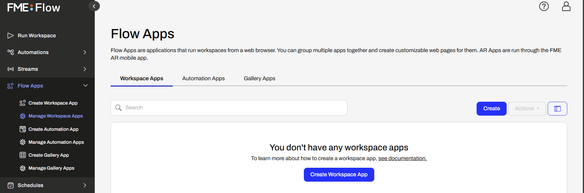584x193 pixels.
Task: Click the Streams broadcast icon
Action: point(10,69)
